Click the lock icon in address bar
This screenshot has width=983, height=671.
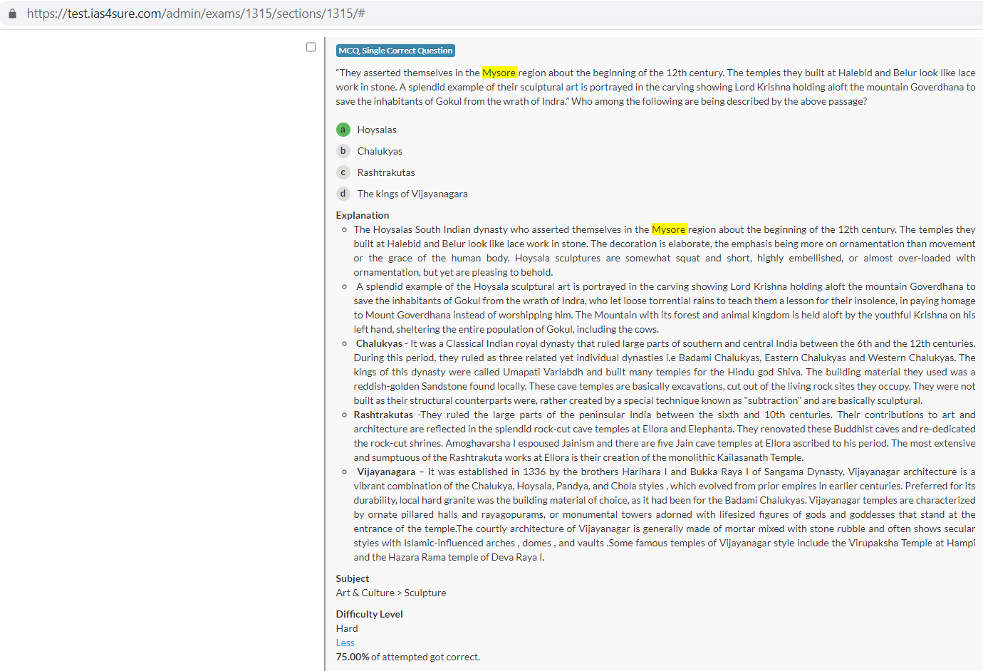pos(12,14)
